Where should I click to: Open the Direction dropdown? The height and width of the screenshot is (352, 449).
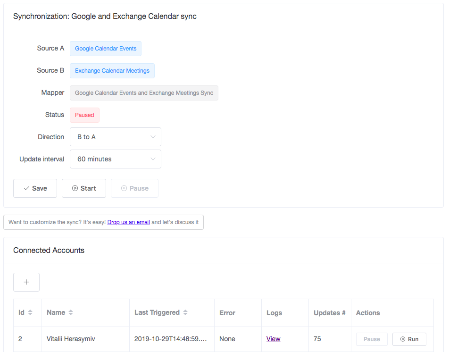click(116, 137)
